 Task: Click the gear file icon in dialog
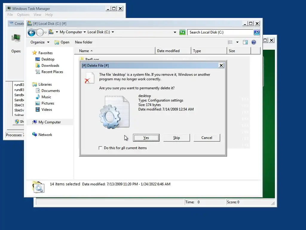[114, 112]
